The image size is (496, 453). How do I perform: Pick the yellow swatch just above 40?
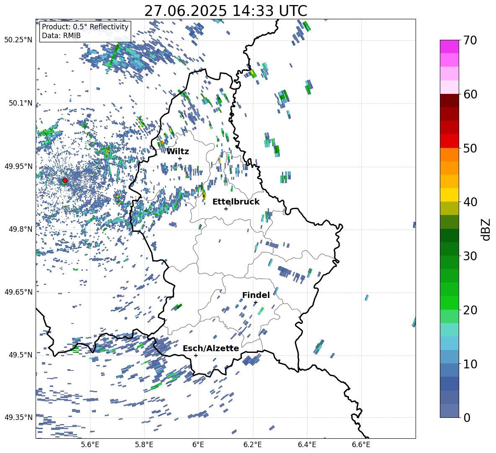(x=449, y=195)
